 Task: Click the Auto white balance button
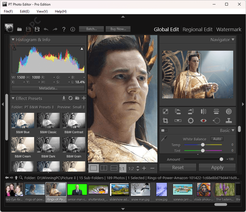[x=217, y=139]
